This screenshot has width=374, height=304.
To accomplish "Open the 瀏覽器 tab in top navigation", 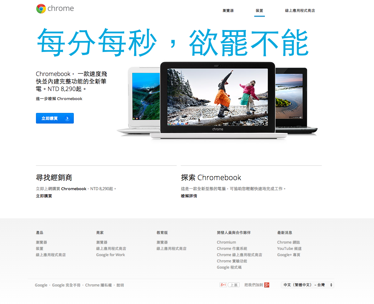I will coord(228,11).
